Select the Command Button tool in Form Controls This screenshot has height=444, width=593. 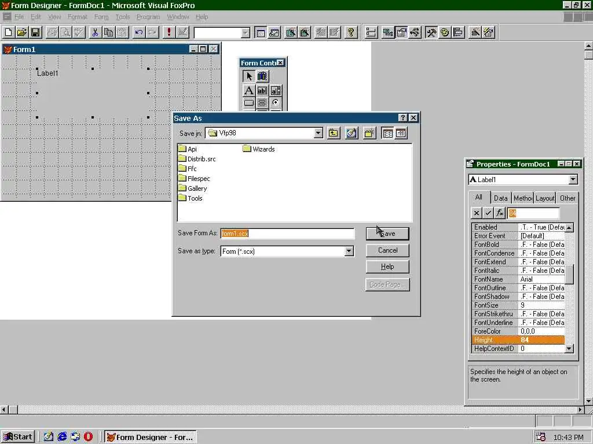click(248, 103)
